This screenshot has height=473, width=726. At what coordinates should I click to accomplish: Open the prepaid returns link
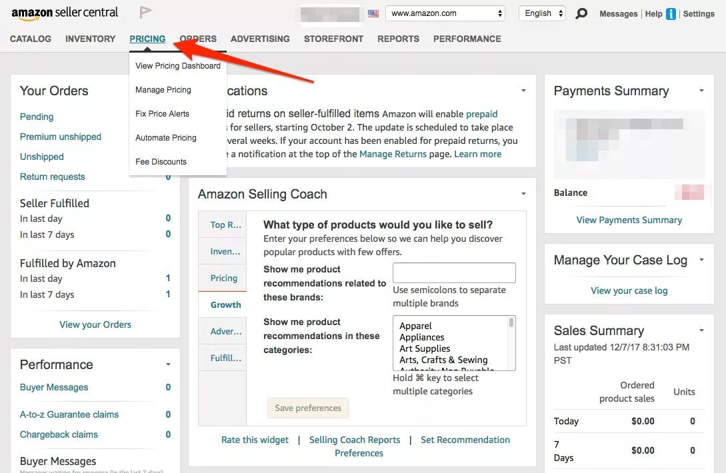481,114
